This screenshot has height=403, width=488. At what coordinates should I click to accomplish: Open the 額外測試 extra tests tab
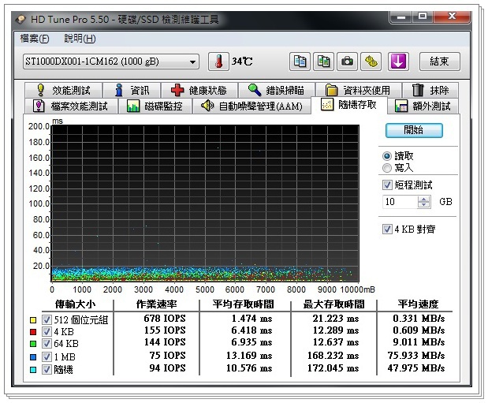tap(423, 106)
